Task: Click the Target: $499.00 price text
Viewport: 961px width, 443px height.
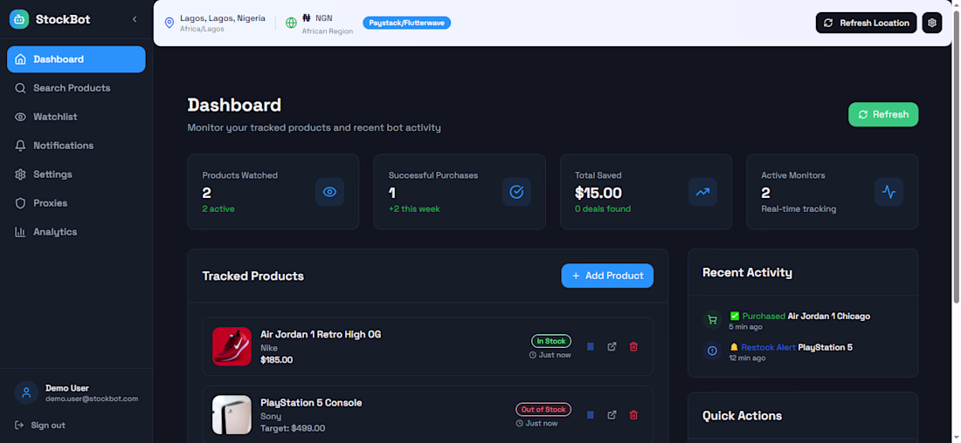Action: pyautogui.click(x=293, y=428)
